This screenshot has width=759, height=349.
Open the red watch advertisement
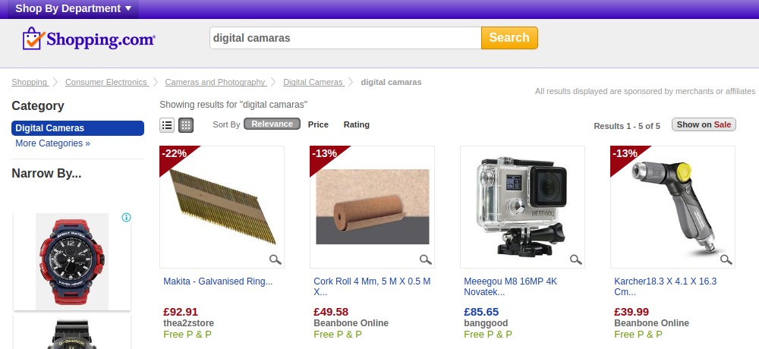(72, 262)
